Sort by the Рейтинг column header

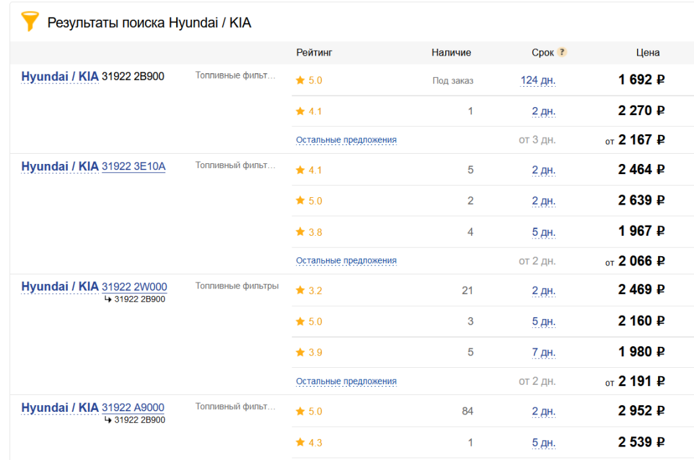314,53
